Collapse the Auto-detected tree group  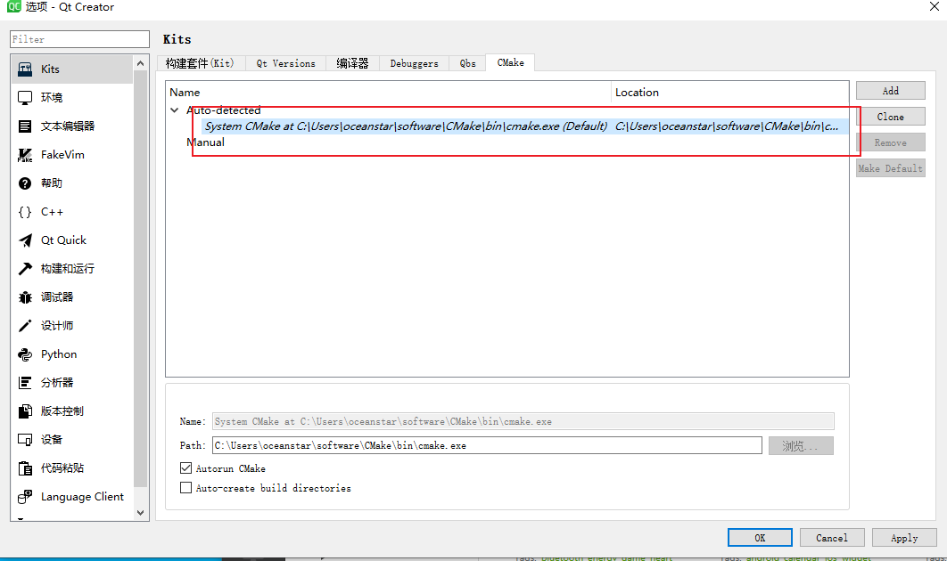[x=175, y=110]
